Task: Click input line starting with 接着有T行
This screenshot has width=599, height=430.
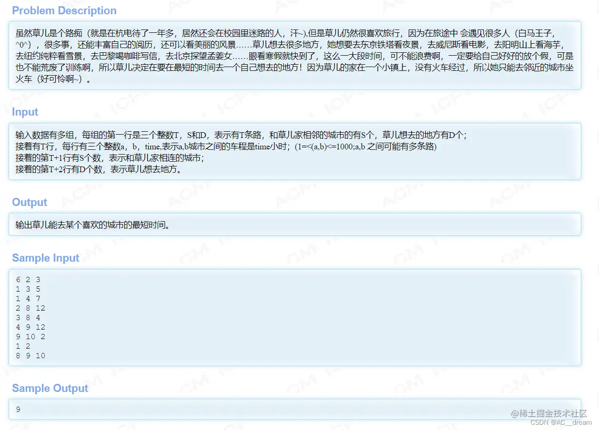Action: (x=226, y=147)
